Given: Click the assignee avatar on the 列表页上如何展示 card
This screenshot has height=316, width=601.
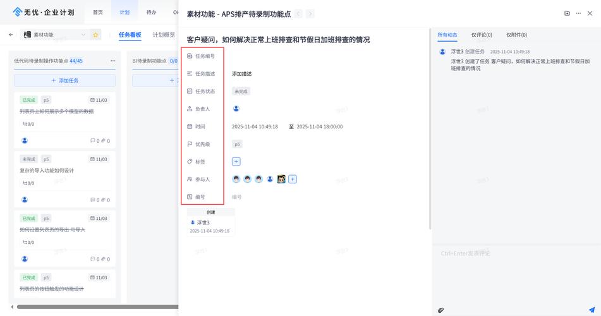Looking at the screenshot, I should (25, 141).
